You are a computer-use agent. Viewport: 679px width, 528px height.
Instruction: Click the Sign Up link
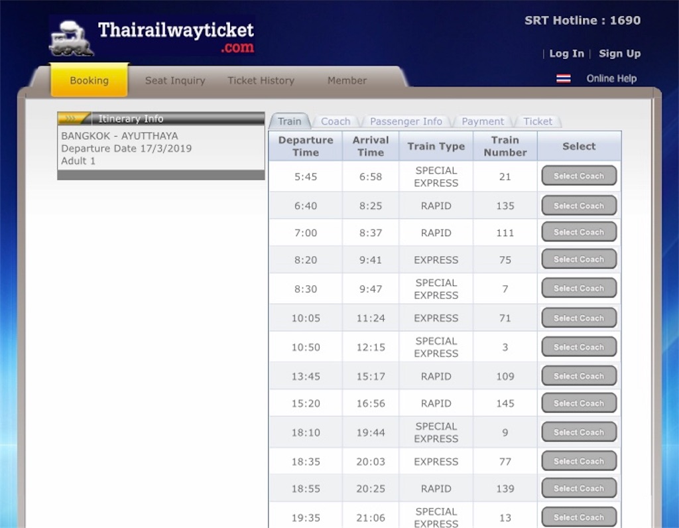coord(619,53)
